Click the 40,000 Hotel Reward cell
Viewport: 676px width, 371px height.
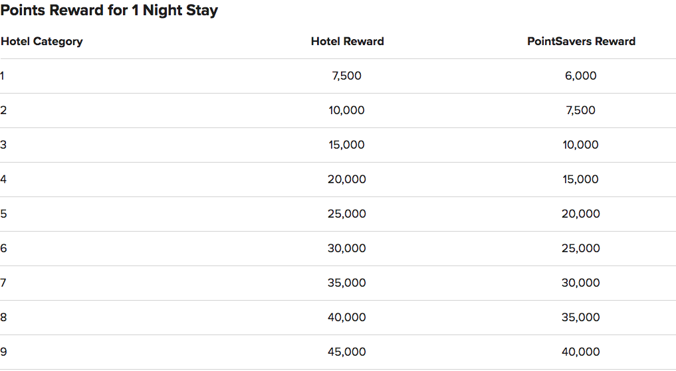(346, 317)
